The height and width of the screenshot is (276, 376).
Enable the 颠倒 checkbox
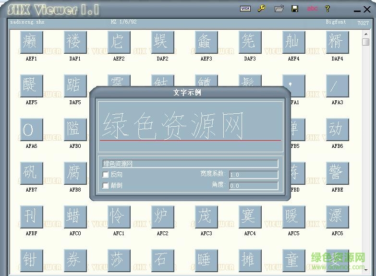click(x=106, y=185)
